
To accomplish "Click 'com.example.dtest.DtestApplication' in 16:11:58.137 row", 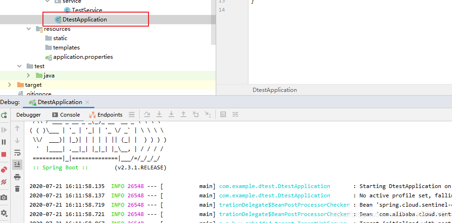I will click(275, 195).
